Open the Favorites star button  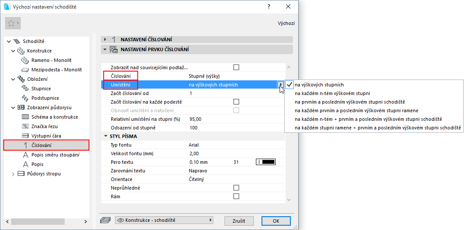(13, 23)
